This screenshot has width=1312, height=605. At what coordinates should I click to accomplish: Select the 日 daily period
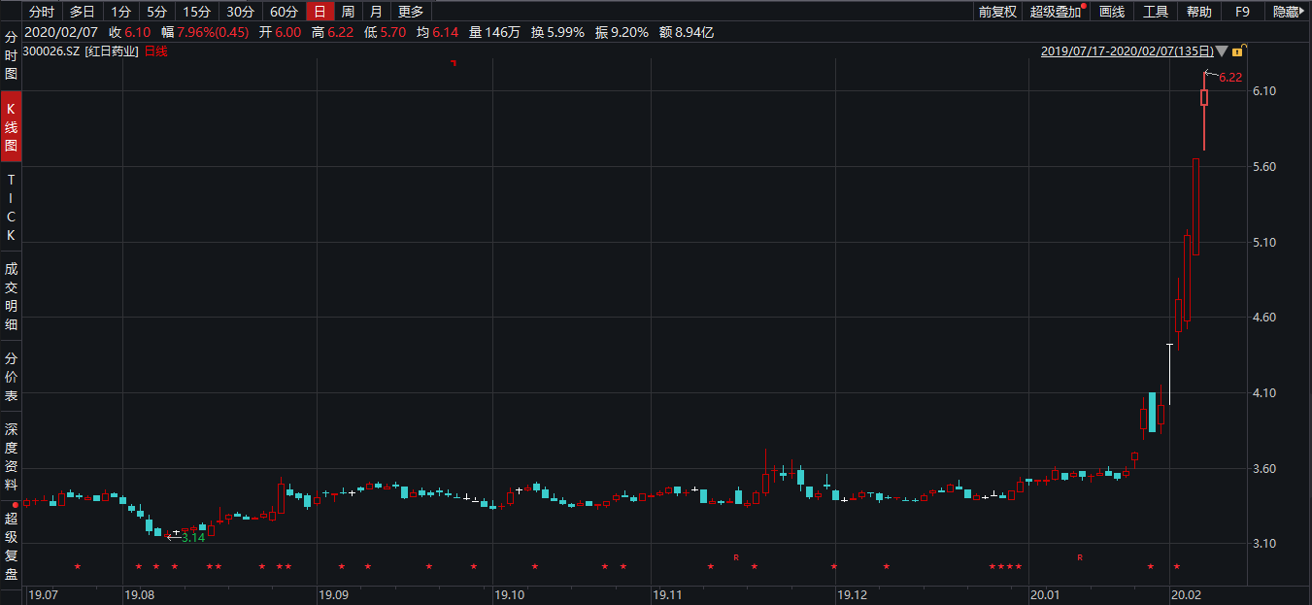[x=319, y=12]
